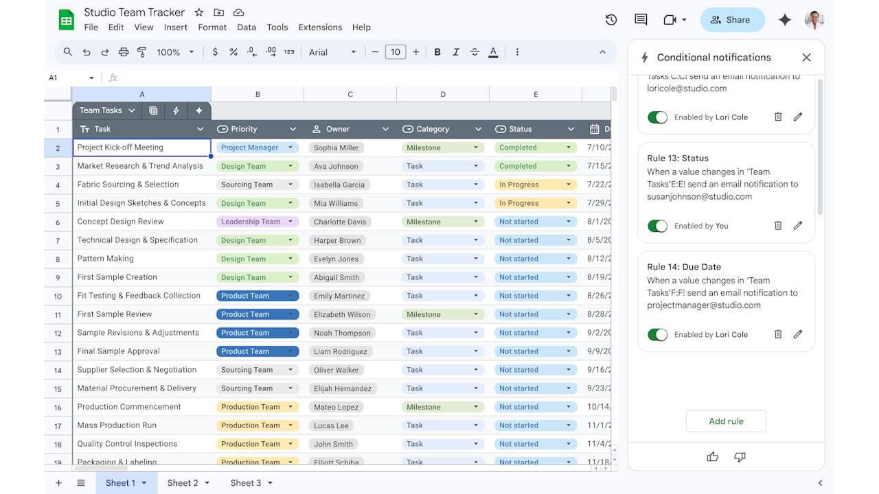Open the Gemini sparkle icon
This screenshot has height=494, width=879.
(785, 20)
